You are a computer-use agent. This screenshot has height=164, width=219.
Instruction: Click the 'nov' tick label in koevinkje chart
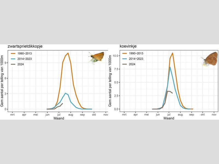point(214,115)
